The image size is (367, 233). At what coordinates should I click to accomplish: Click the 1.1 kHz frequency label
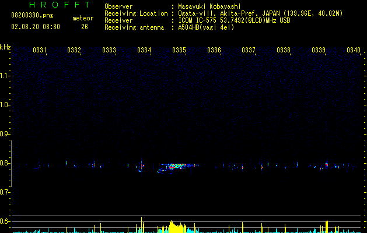[x=5, y=76]
